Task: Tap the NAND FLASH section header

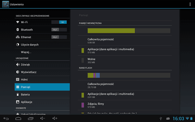Action: coord(85,68)
